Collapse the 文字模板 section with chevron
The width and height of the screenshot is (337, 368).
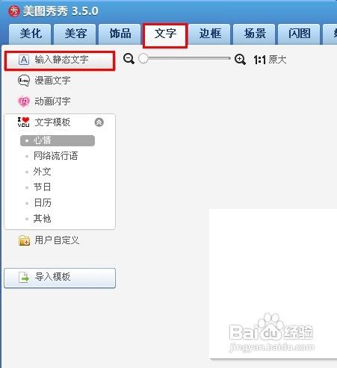[x=99, y=122]
